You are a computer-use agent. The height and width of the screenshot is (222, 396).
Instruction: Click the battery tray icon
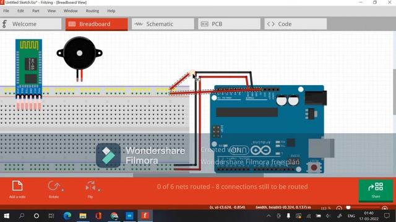pyautogui.click(x=319, y=216)
